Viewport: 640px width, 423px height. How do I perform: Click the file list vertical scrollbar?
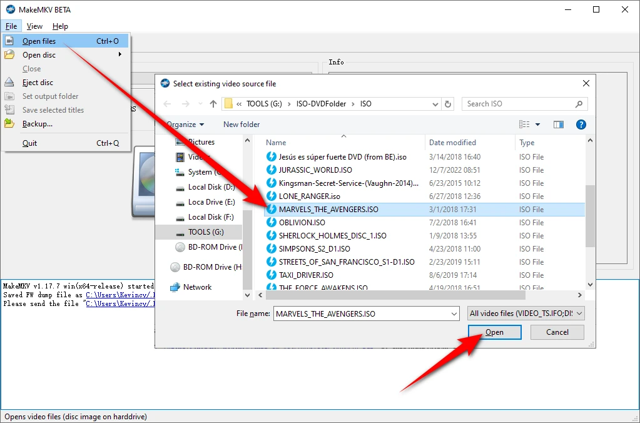[590, 216]
